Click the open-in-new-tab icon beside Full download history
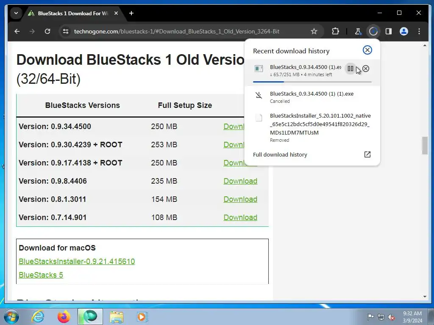 (x=367, y=154)
